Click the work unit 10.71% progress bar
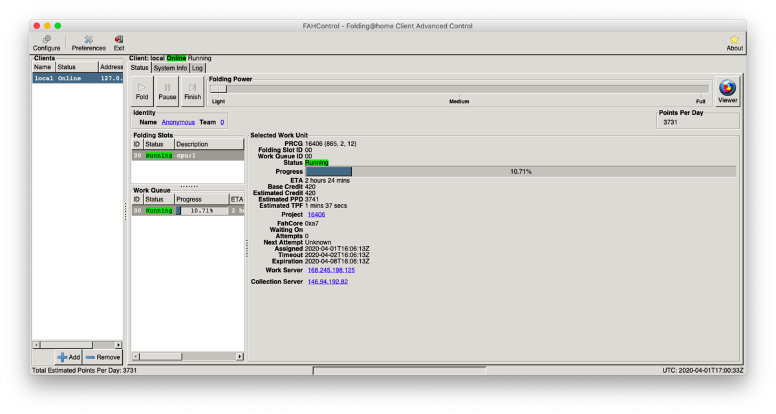The height and width of the screenshot is (414, 776). coord(521,172)
